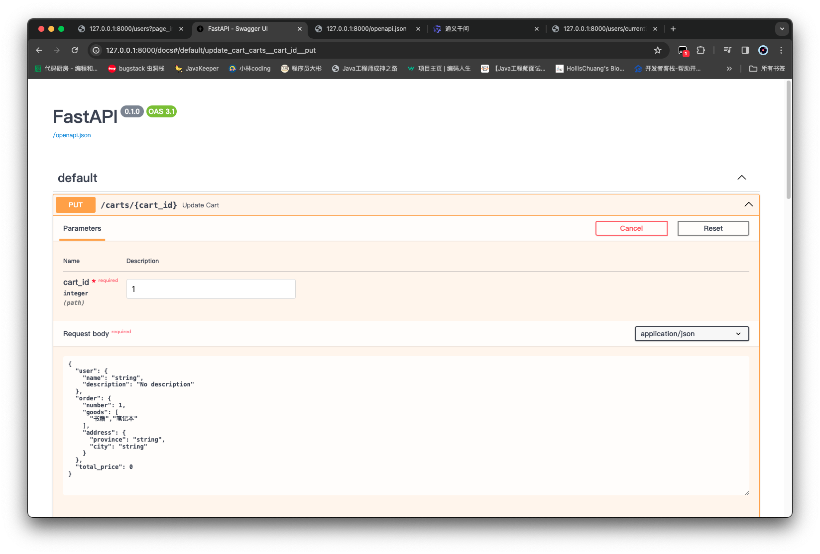This screenshot has height=554, width=820.
Task: Collapse the default section chevron
Action: (742, 178)
